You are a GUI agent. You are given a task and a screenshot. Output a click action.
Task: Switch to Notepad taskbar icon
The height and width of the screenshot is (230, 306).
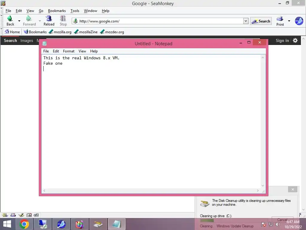pyautogui.click(x=117, y=224)
